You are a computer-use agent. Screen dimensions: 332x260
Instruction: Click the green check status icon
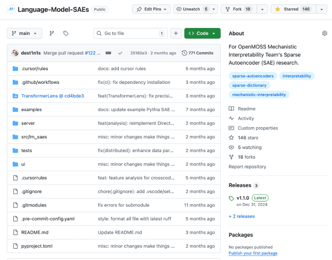[120, 53]
